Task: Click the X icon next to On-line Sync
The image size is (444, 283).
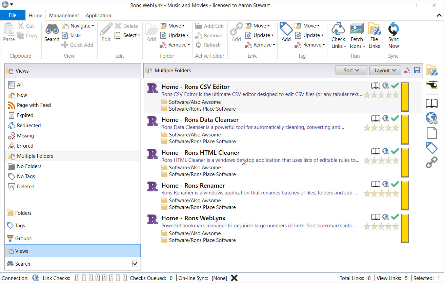Action: 234,278
